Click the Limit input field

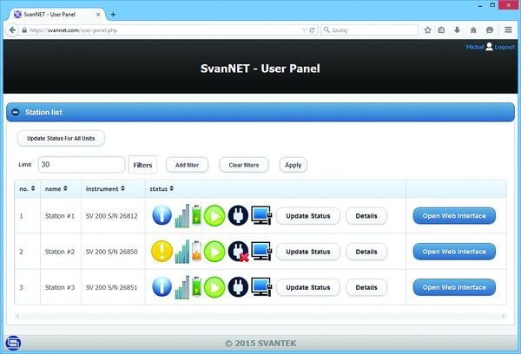[82, 164]
